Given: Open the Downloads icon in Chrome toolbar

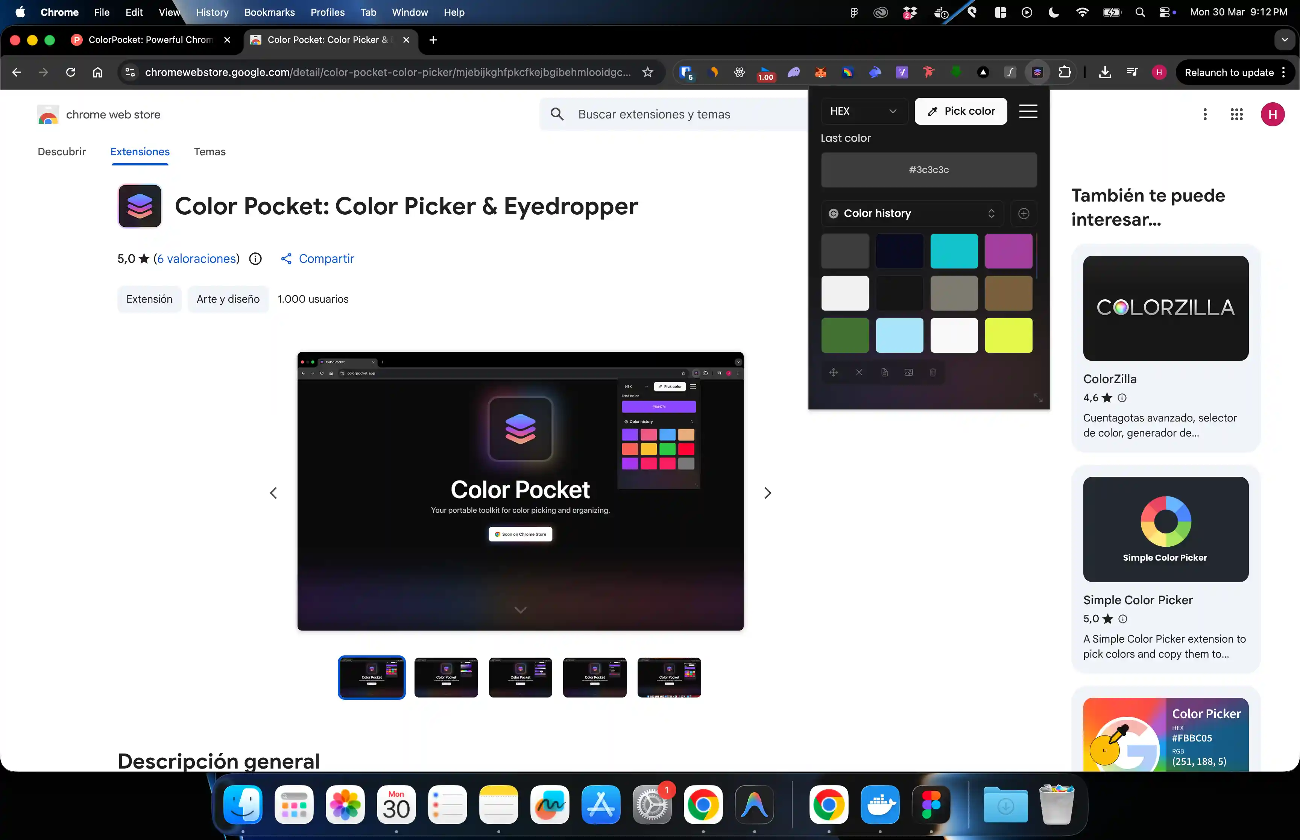Looking at the screenshot, I should click(x=1105, y=72).
